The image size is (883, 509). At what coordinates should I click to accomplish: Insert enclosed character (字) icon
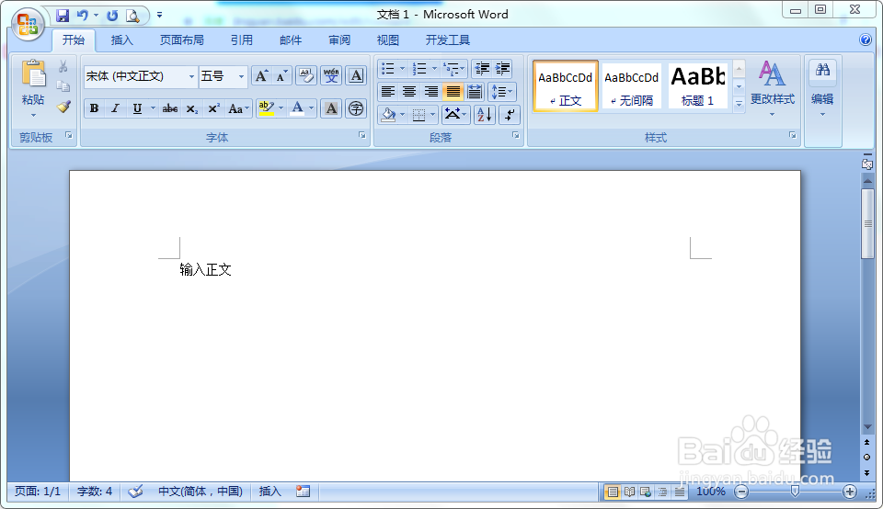pos(356,108)
